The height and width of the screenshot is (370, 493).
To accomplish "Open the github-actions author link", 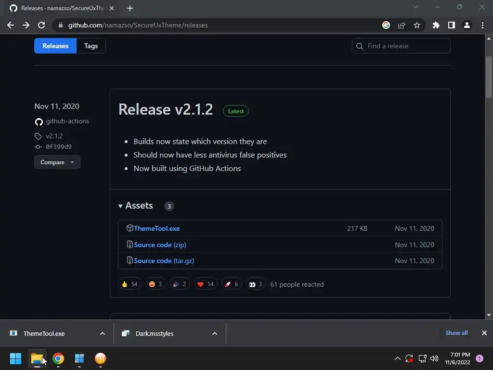I will [x=67, y=121].
